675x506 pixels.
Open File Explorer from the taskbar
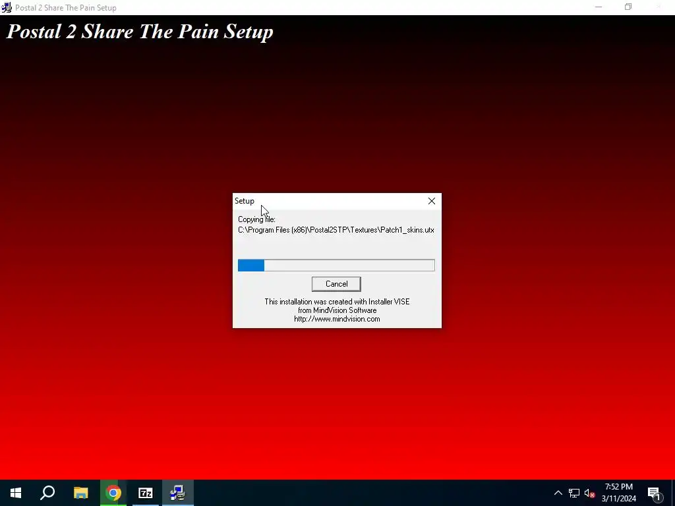pos(80,493)
